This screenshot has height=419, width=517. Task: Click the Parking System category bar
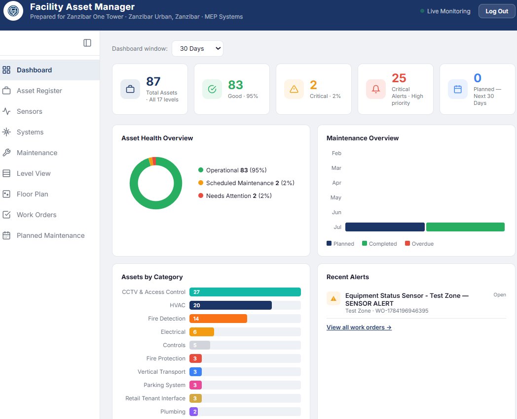pos(195,385)
